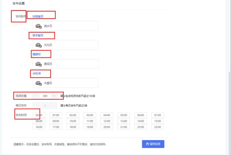Click the avatar icon next to 文化石
231x155 pixels.
[x=38, y=45]
